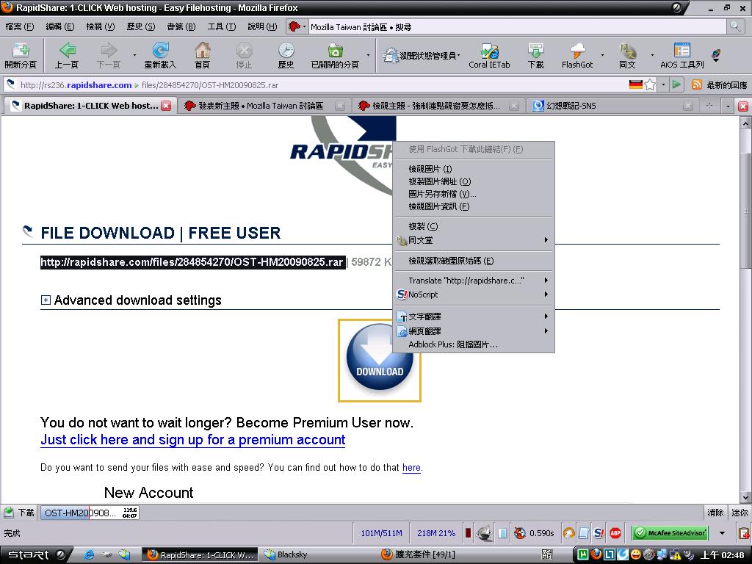The width and height of the screenshot is (752, 564).
Task: Open the 已關閉的分頁 dropdown arrow
Action: pos(368,56)
